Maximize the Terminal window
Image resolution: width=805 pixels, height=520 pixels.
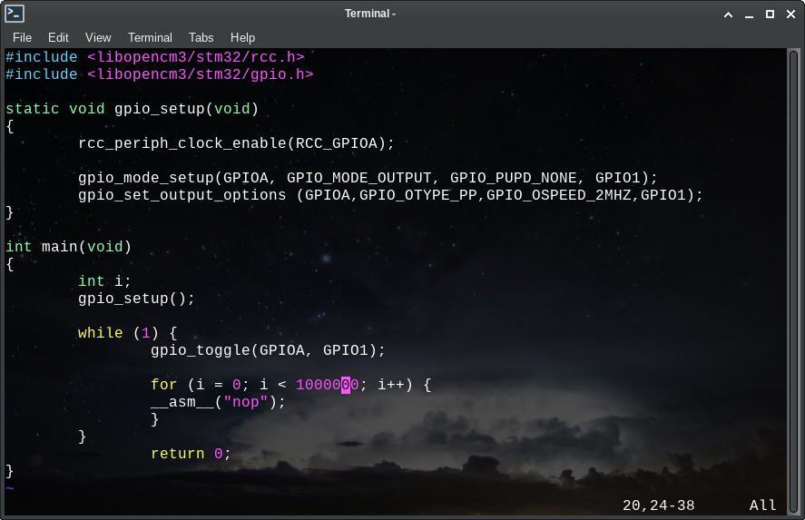770,15
